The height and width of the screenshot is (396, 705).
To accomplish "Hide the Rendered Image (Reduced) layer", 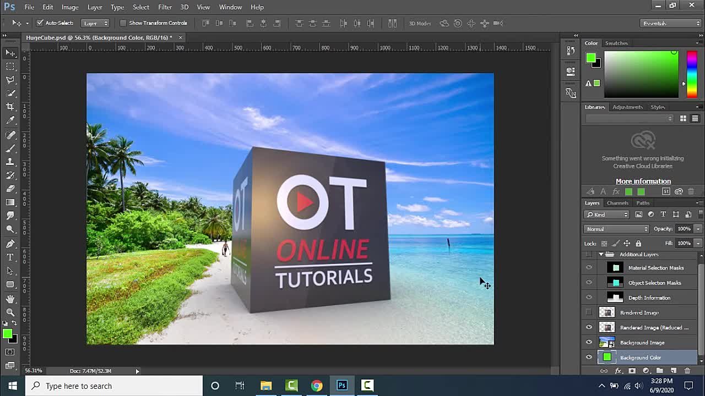I will (x=589, y=327).
